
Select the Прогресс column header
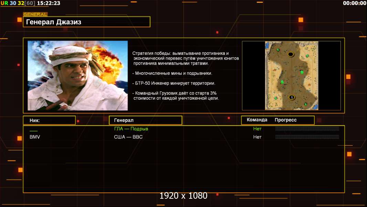(285, 120)
